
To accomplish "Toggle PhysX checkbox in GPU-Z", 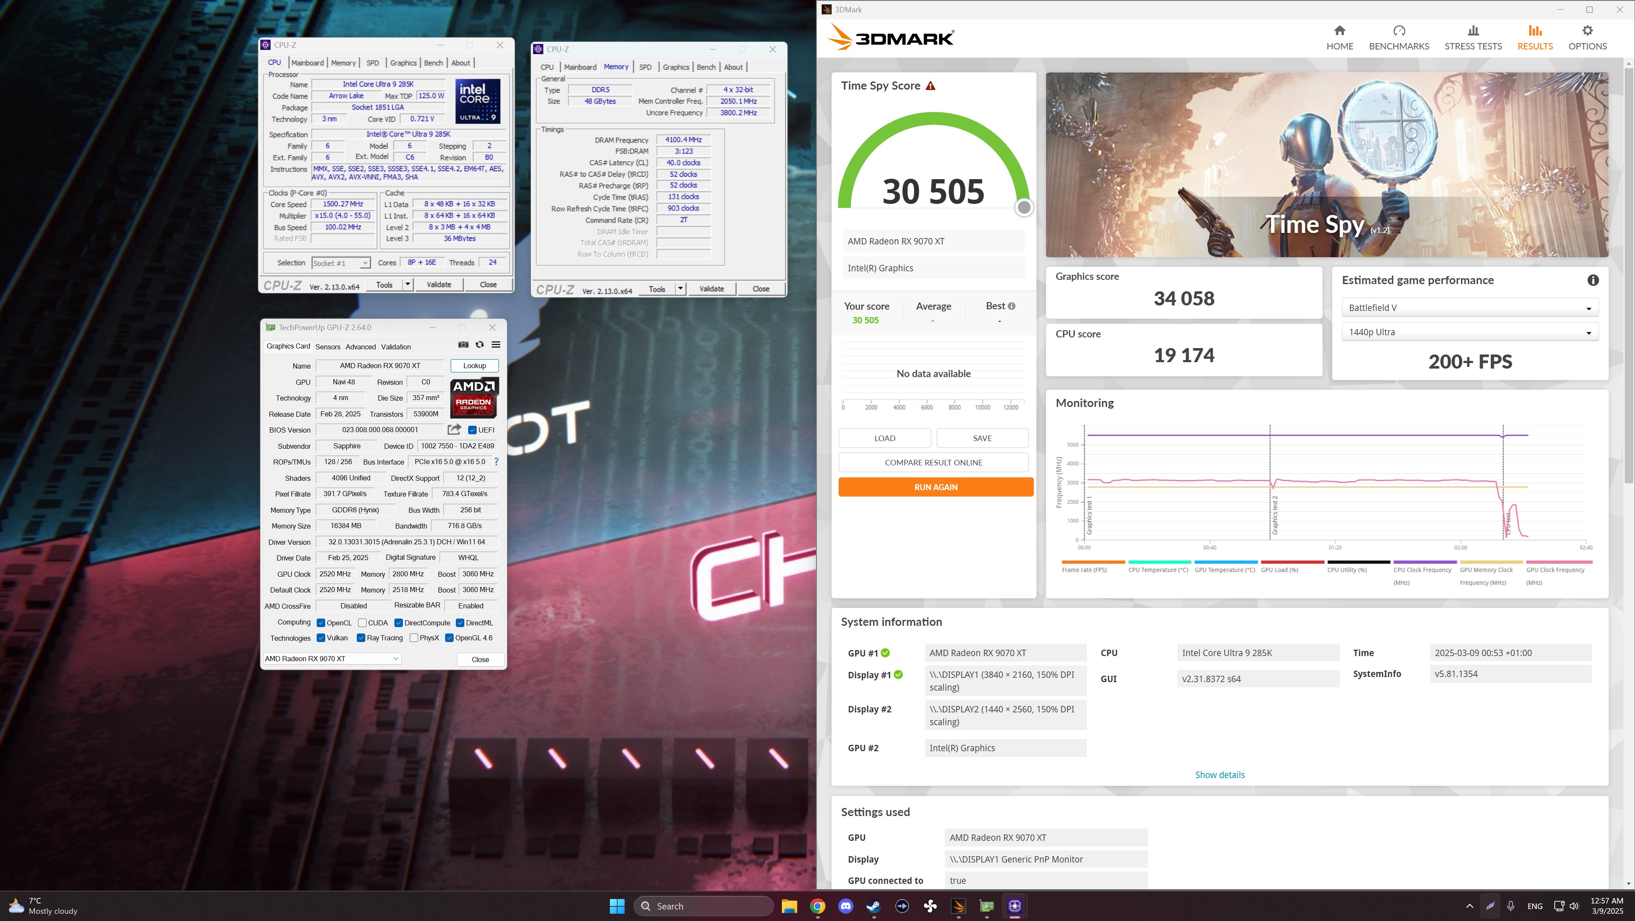I will coord(414,638).
